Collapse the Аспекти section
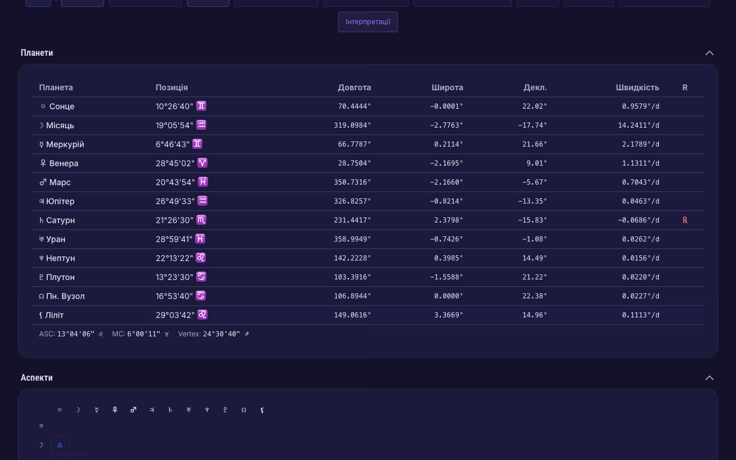Image resolution: width=736 pixels, height=460 pixels. point(709,378)
